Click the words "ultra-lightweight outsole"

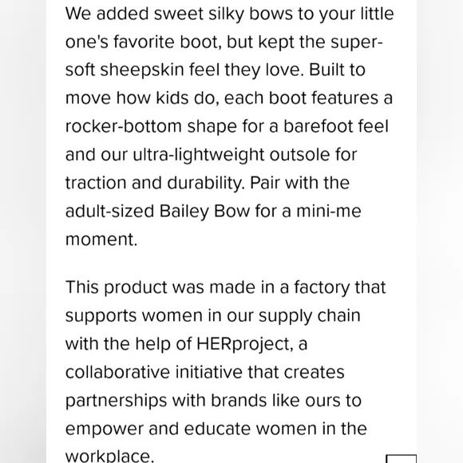coord(231,155)
